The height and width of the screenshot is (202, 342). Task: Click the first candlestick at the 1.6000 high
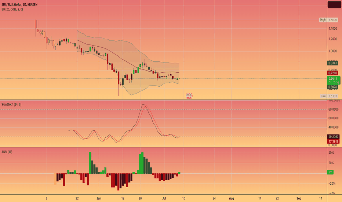(36, 25)
